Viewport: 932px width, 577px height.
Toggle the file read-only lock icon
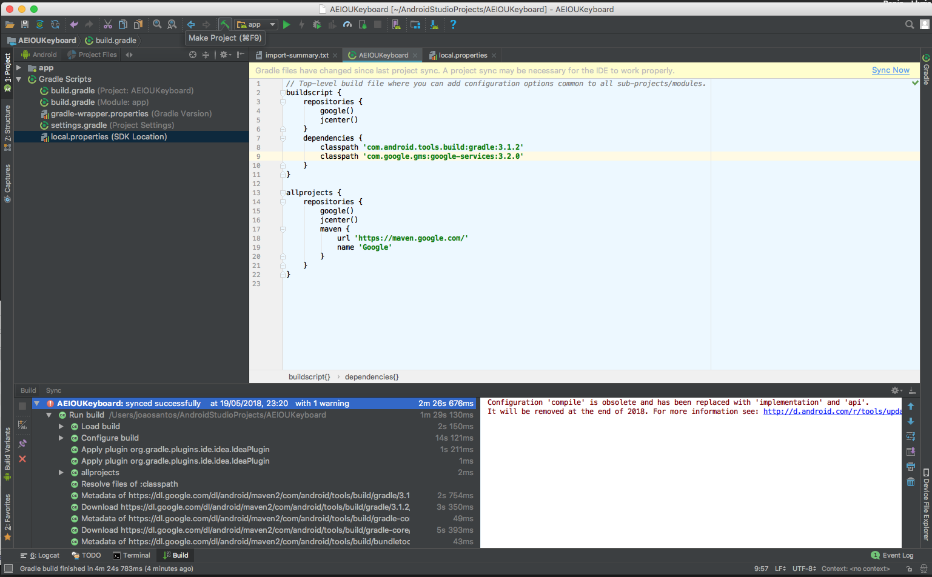(909, 569)
